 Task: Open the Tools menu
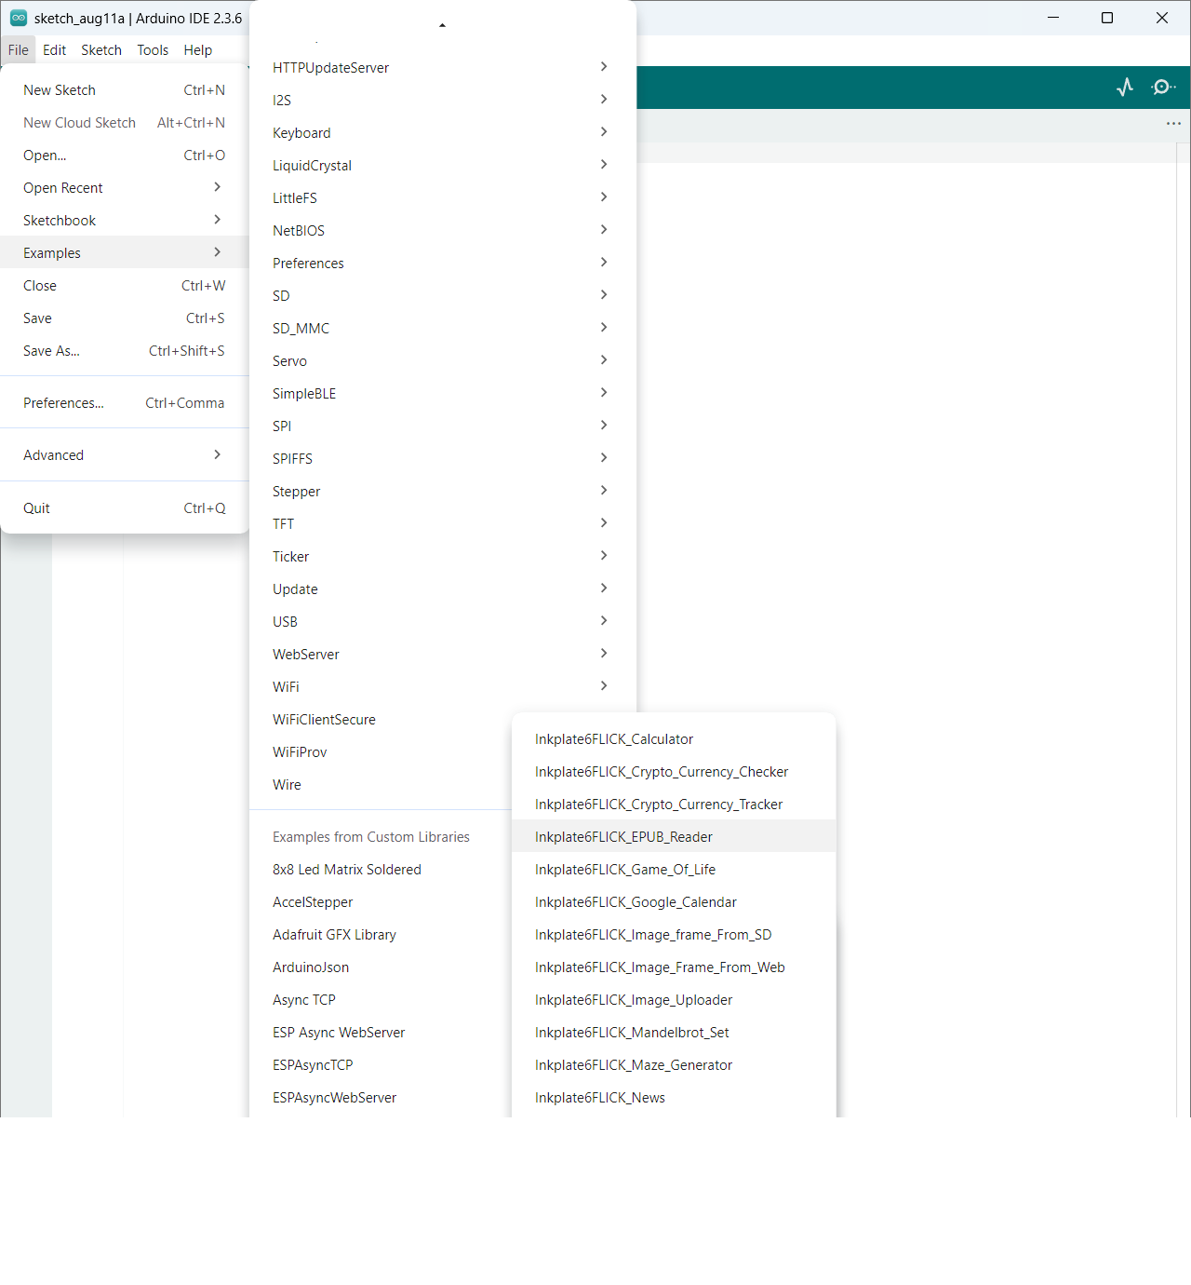click(153, 50)
